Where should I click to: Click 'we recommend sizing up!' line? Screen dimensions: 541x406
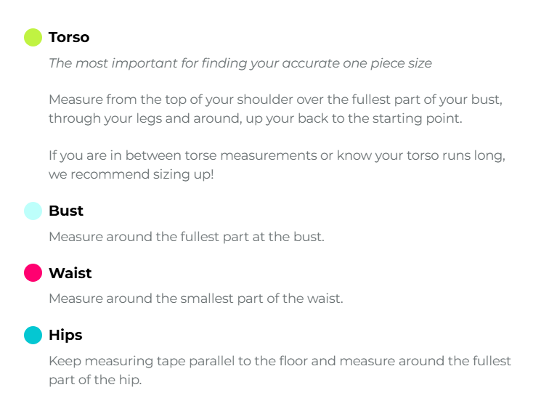[131, 174]
